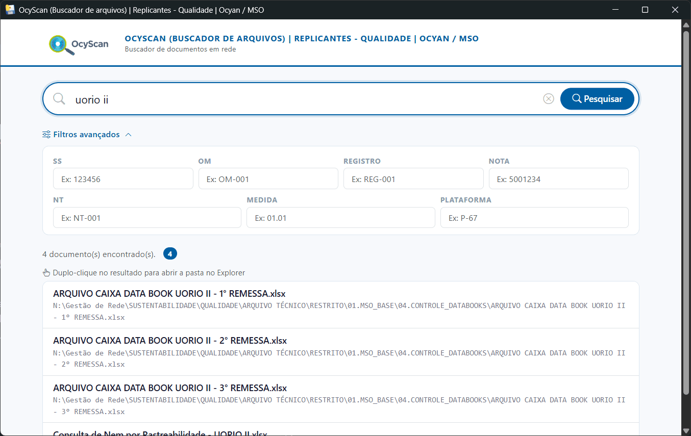Click the filter sliders icon next to Filtros avançados

(45, 134)
